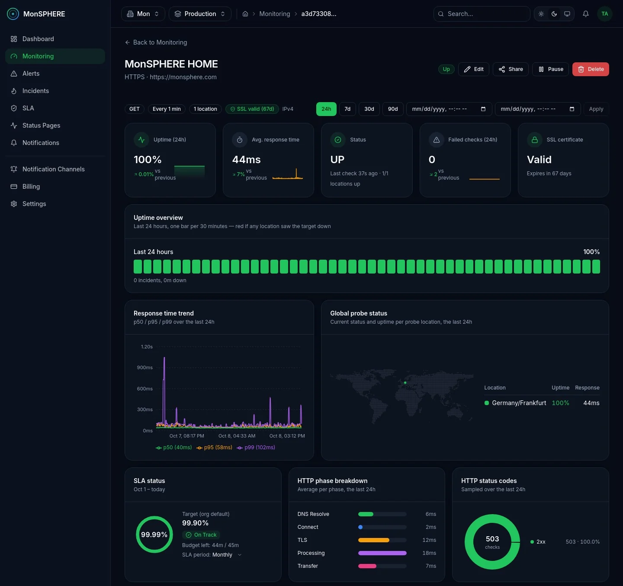623x586 pixels.
Task: Click the Apply date range button
Action: 596,109
